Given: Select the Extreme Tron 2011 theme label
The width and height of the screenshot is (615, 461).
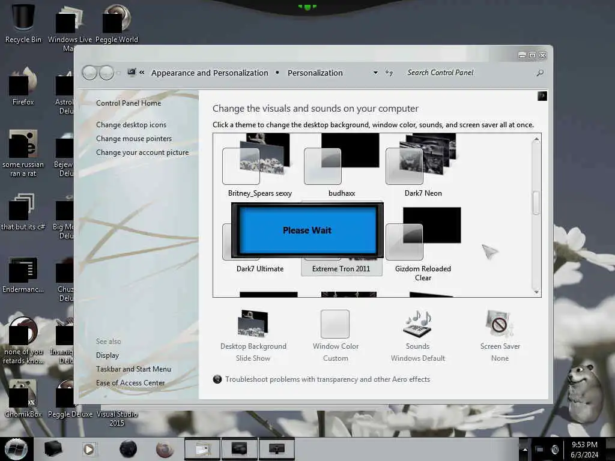Looking at the screenshot, I should pos(341,269).
